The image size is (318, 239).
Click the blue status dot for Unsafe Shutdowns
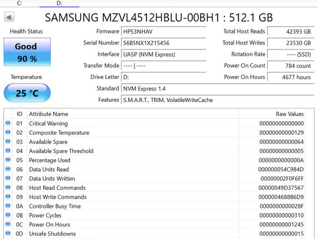tap(8, 233)
